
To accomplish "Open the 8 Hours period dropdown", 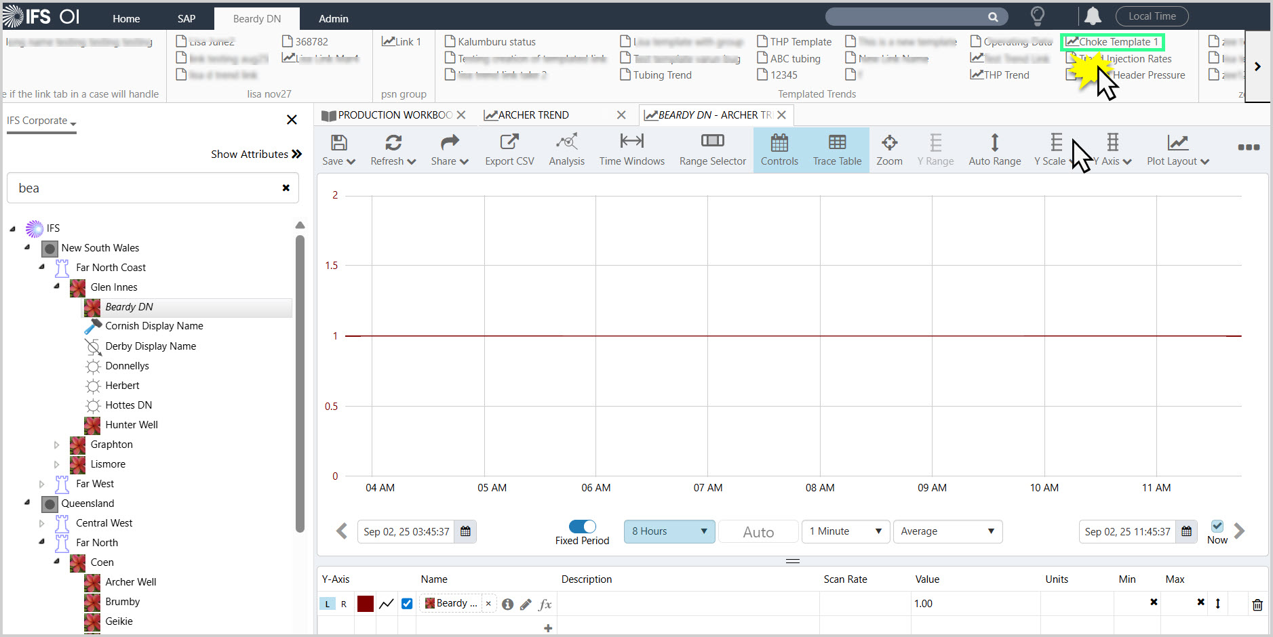I will point(669,531).
